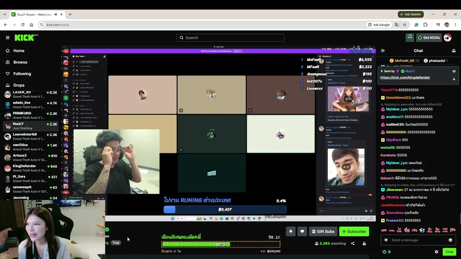Click the translate page icon
Image resolution: width=461 pixels, height=259 pixels.
pyautogui.click(x=397, y=25)
